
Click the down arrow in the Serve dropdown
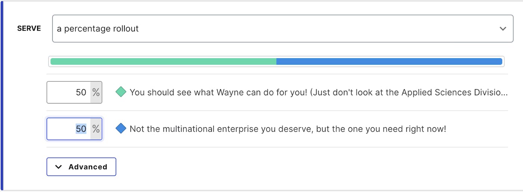[x=503, y=29]
